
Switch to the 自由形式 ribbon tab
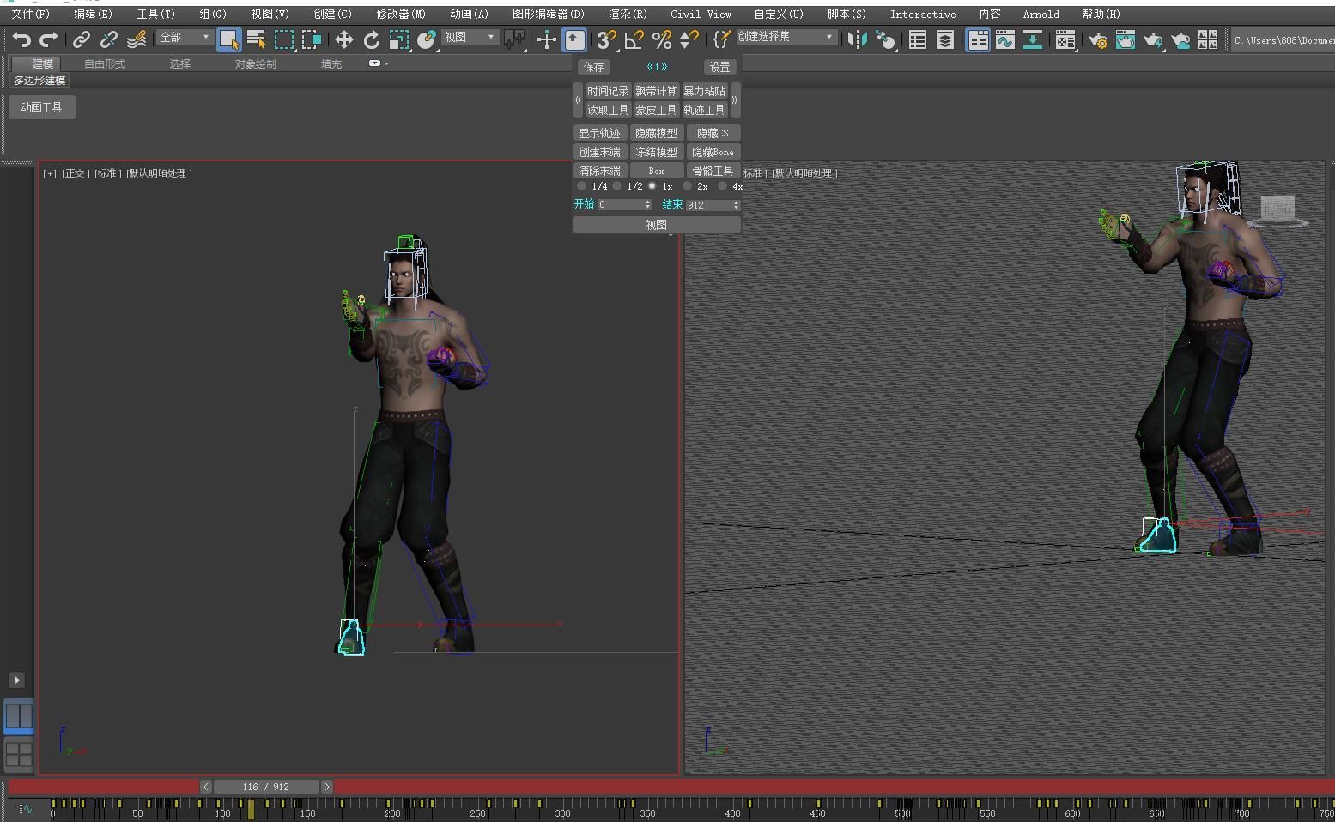105,63
